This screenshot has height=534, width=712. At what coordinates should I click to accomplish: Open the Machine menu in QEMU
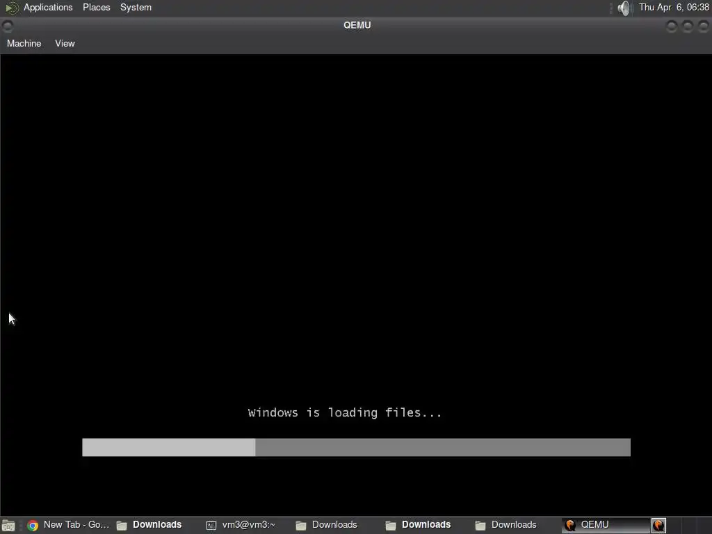pyautogui.click(x=24, y=44)
